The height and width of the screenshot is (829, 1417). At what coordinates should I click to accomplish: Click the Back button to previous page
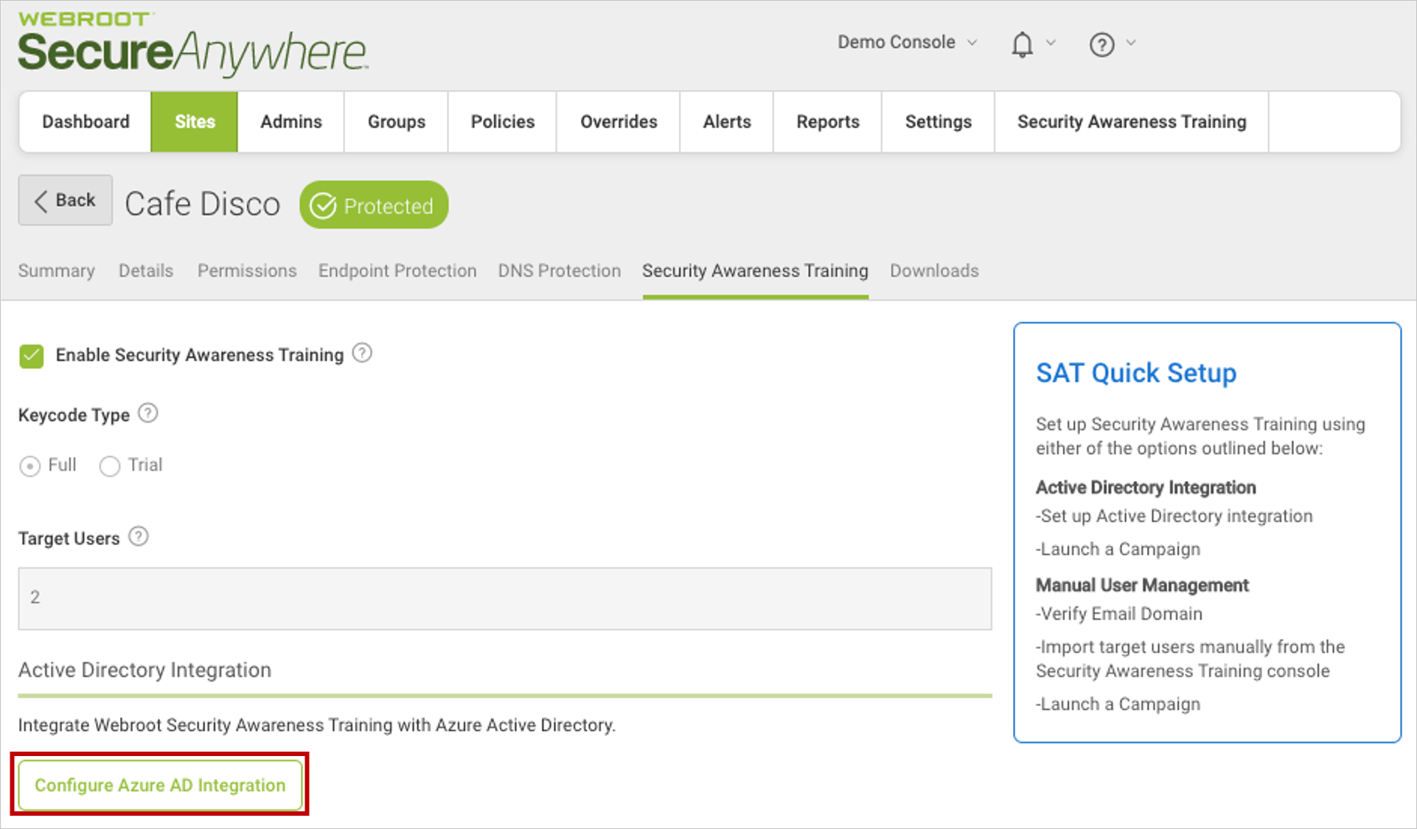(65, 206)
